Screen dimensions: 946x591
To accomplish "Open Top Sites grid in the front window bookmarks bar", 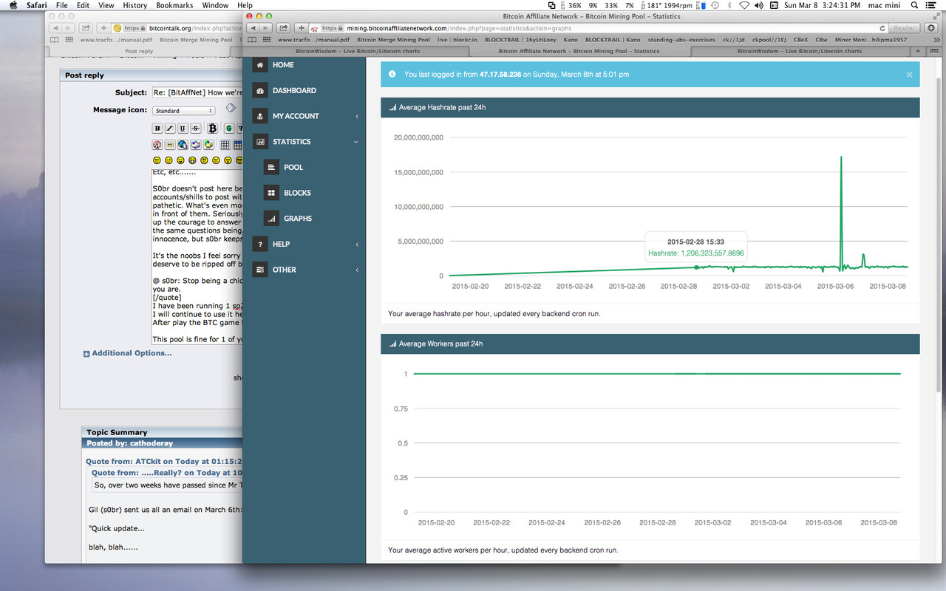I will (267, 40).
